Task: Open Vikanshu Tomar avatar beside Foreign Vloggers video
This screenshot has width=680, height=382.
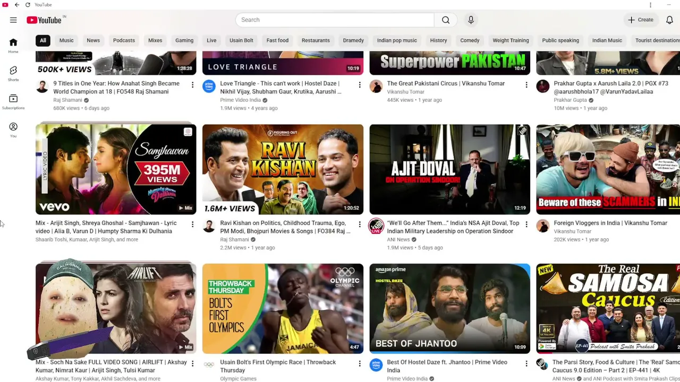Action: tap(542, 225)
